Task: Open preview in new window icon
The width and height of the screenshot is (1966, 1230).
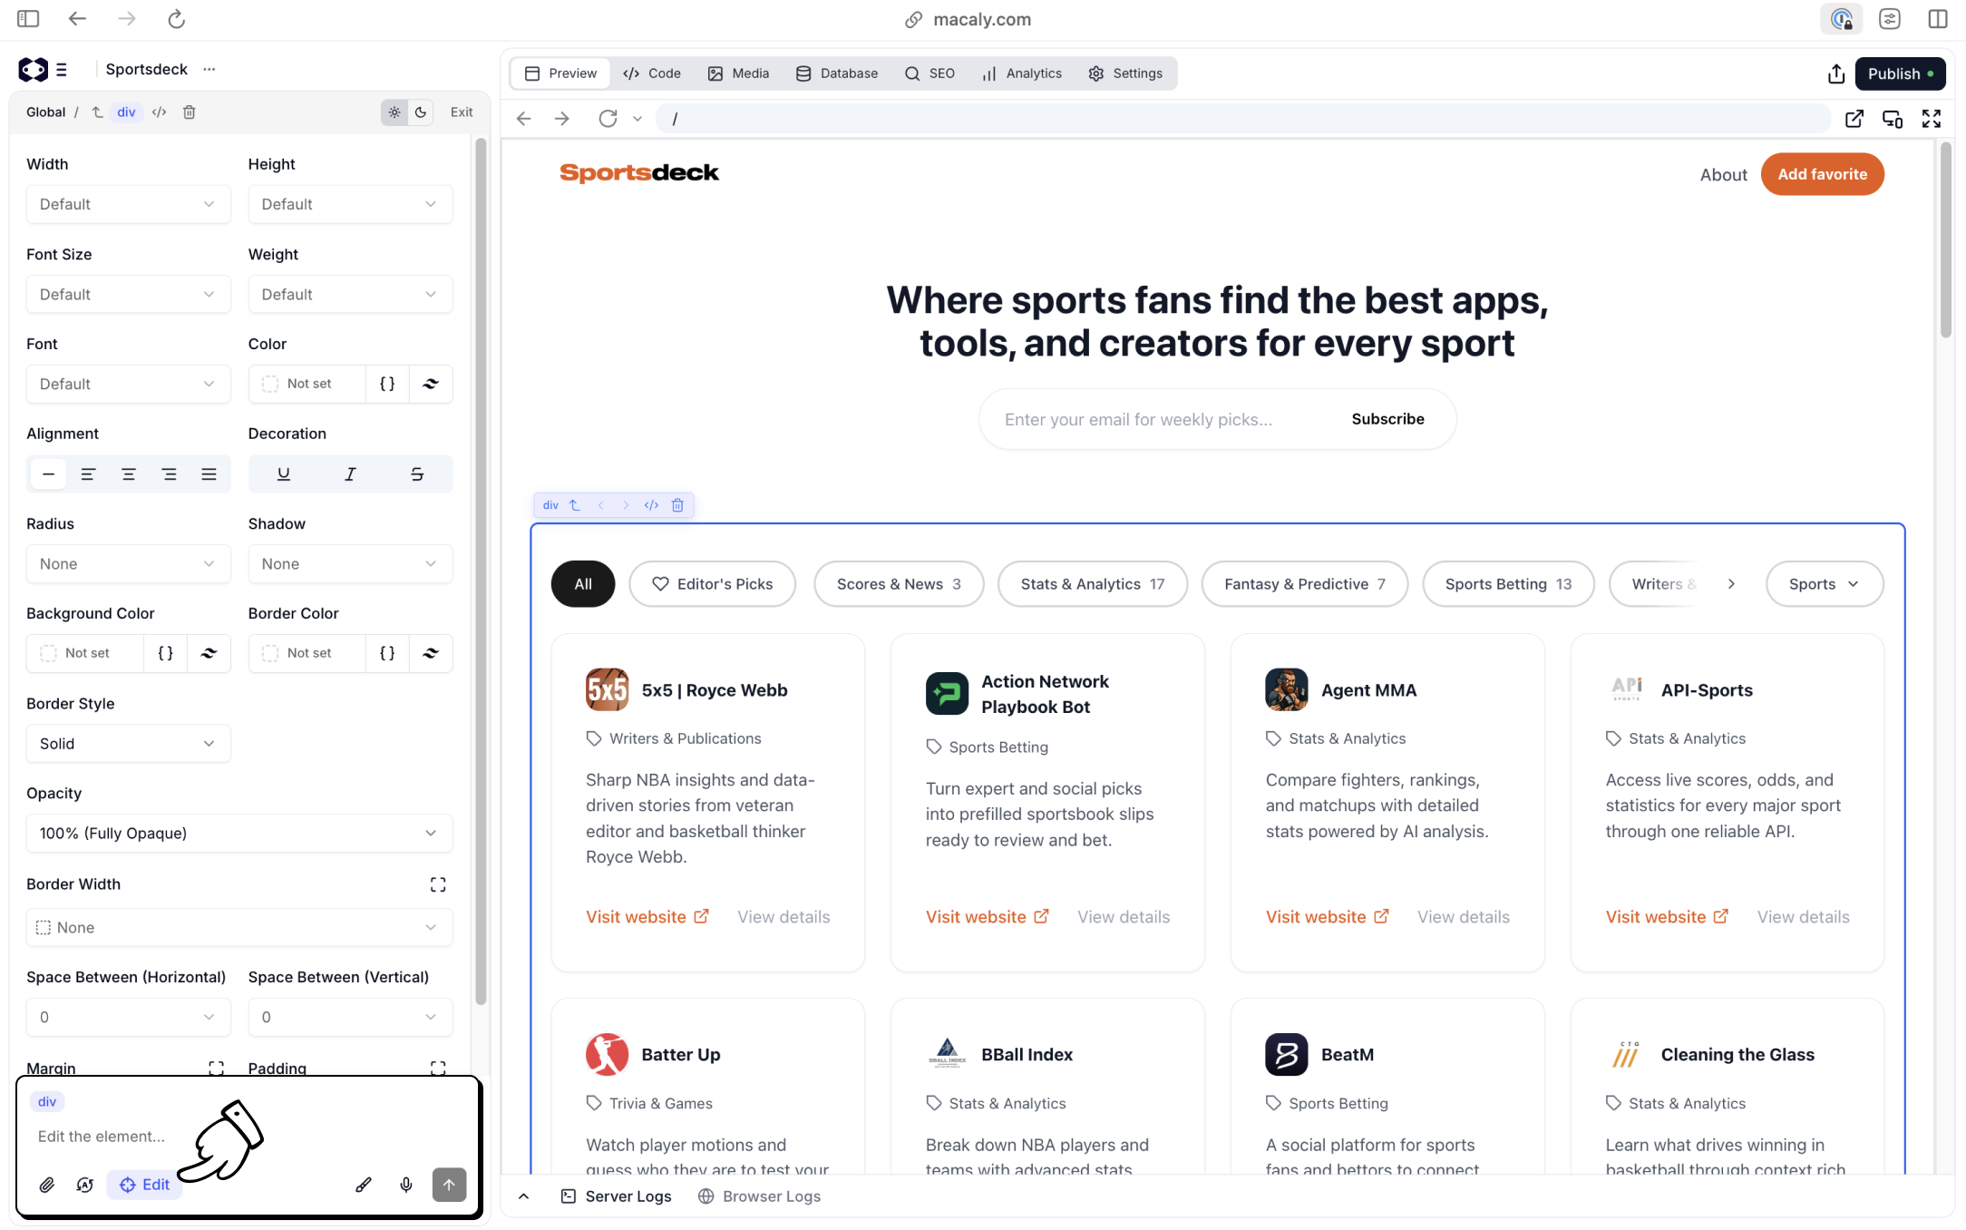Action: pyautogui.click(x=1854, y=119)
